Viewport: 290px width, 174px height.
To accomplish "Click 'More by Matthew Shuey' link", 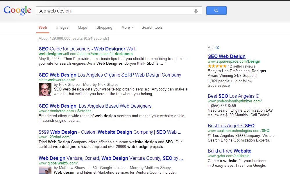I will point(150,168).
